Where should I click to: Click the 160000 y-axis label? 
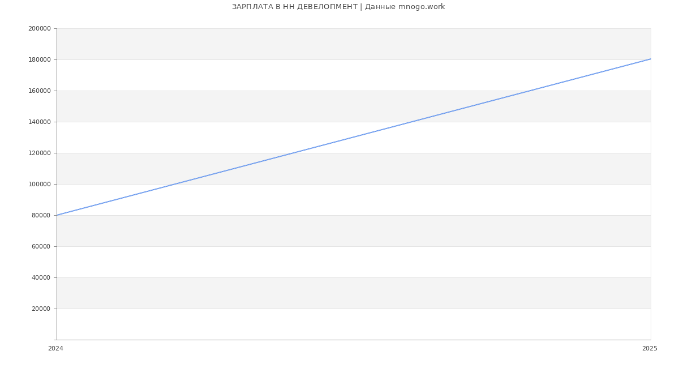[40, 91]
